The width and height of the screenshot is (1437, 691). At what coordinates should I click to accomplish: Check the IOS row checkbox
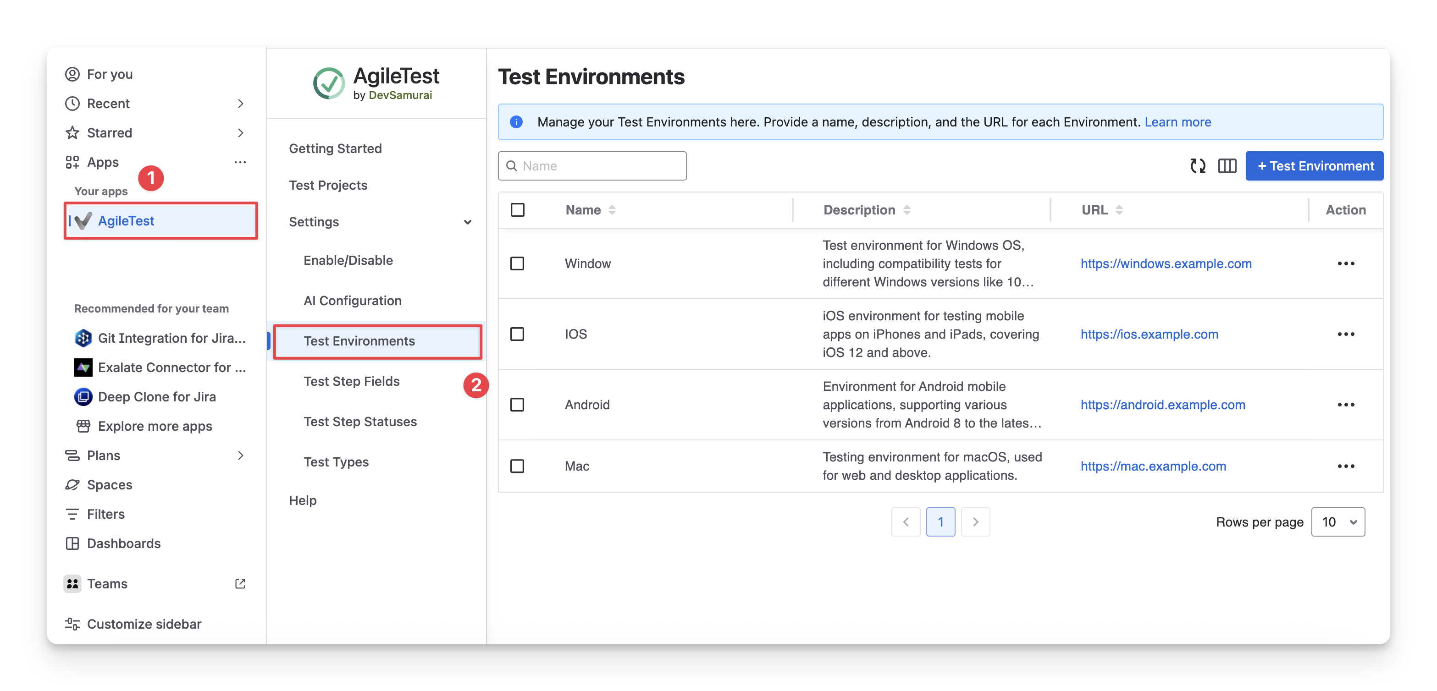pos(517,335)
